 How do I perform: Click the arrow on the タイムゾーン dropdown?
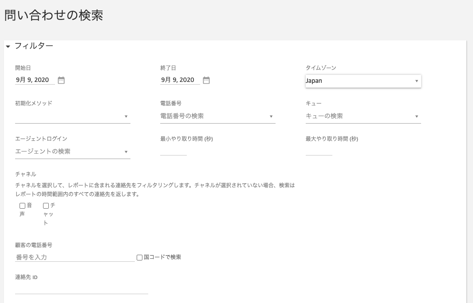pyautogui.click(x=417, y=81)
